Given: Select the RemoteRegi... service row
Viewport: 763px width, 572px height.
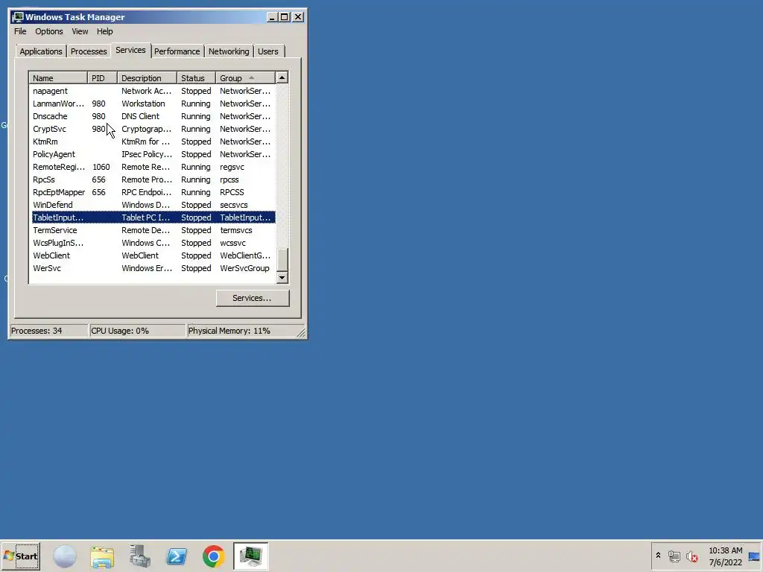Looking at the screenshot, I should 153,167.
